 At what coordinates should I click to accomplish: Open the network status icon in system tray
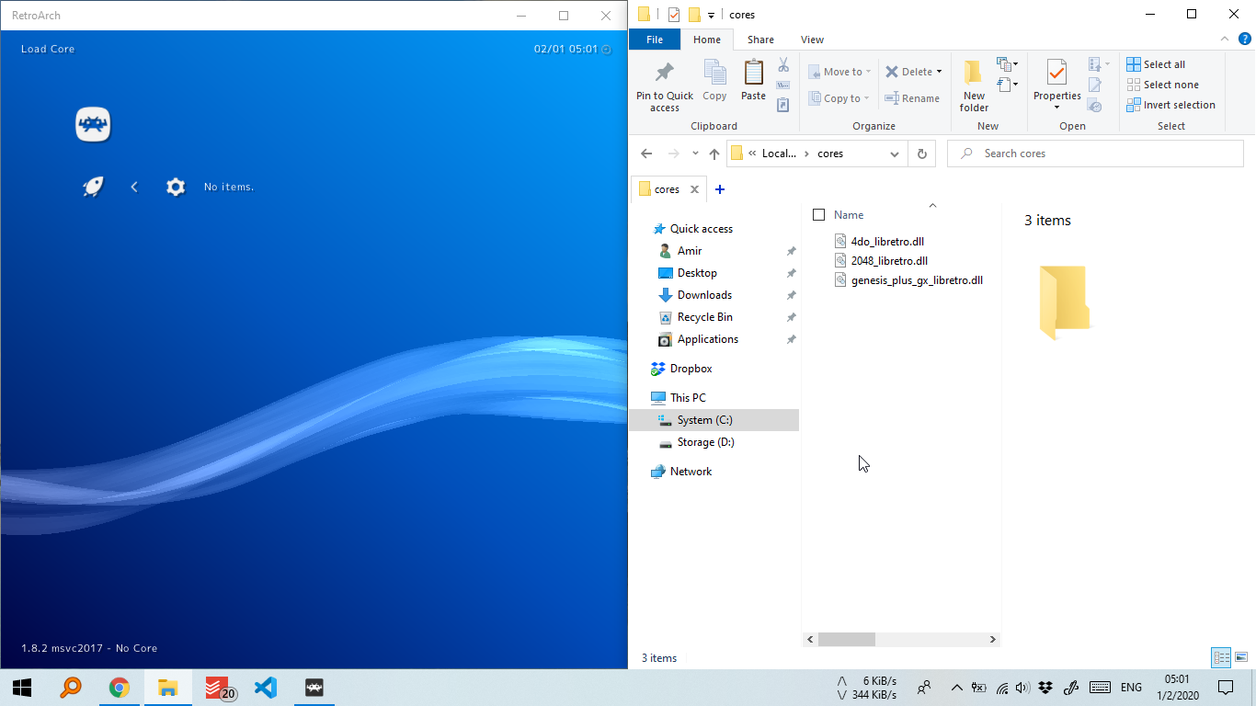tap(1001, 687)
